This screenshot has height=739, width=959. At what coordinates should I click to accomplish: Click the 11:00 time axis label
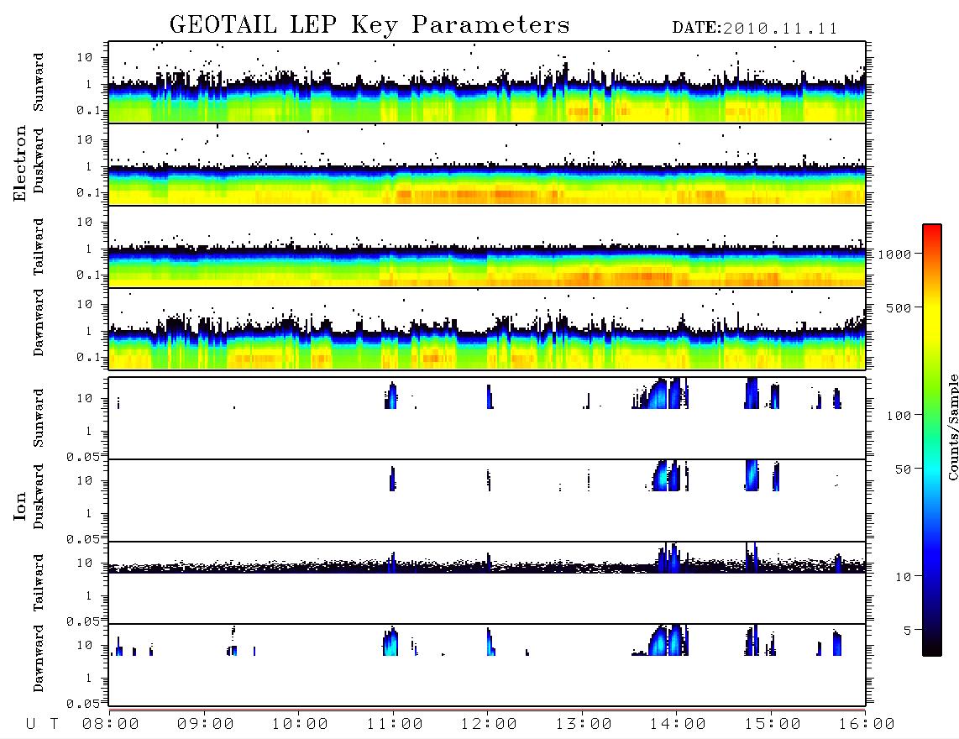[395, 724]
